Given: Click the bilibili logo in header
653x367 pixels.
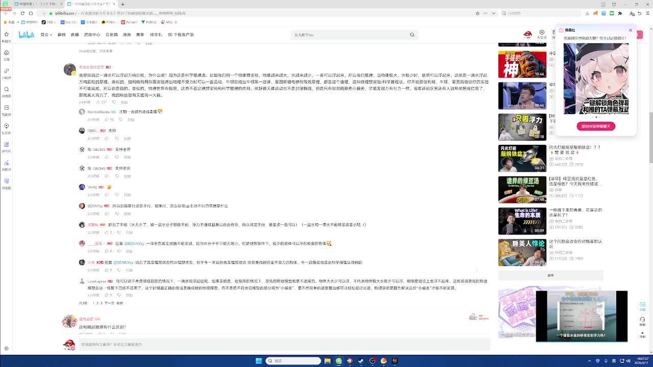Looking at the screenshot, I should click(27, 35).
